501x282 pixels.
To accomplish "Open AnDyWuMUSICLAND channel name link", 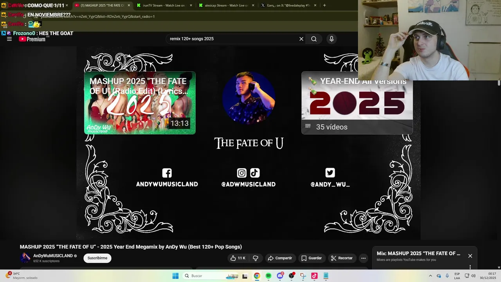I will click(53, 256).
